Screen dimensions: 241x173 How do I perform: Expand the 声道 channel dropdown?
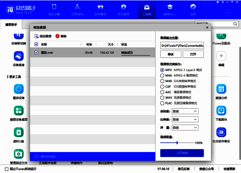(185, 128)
